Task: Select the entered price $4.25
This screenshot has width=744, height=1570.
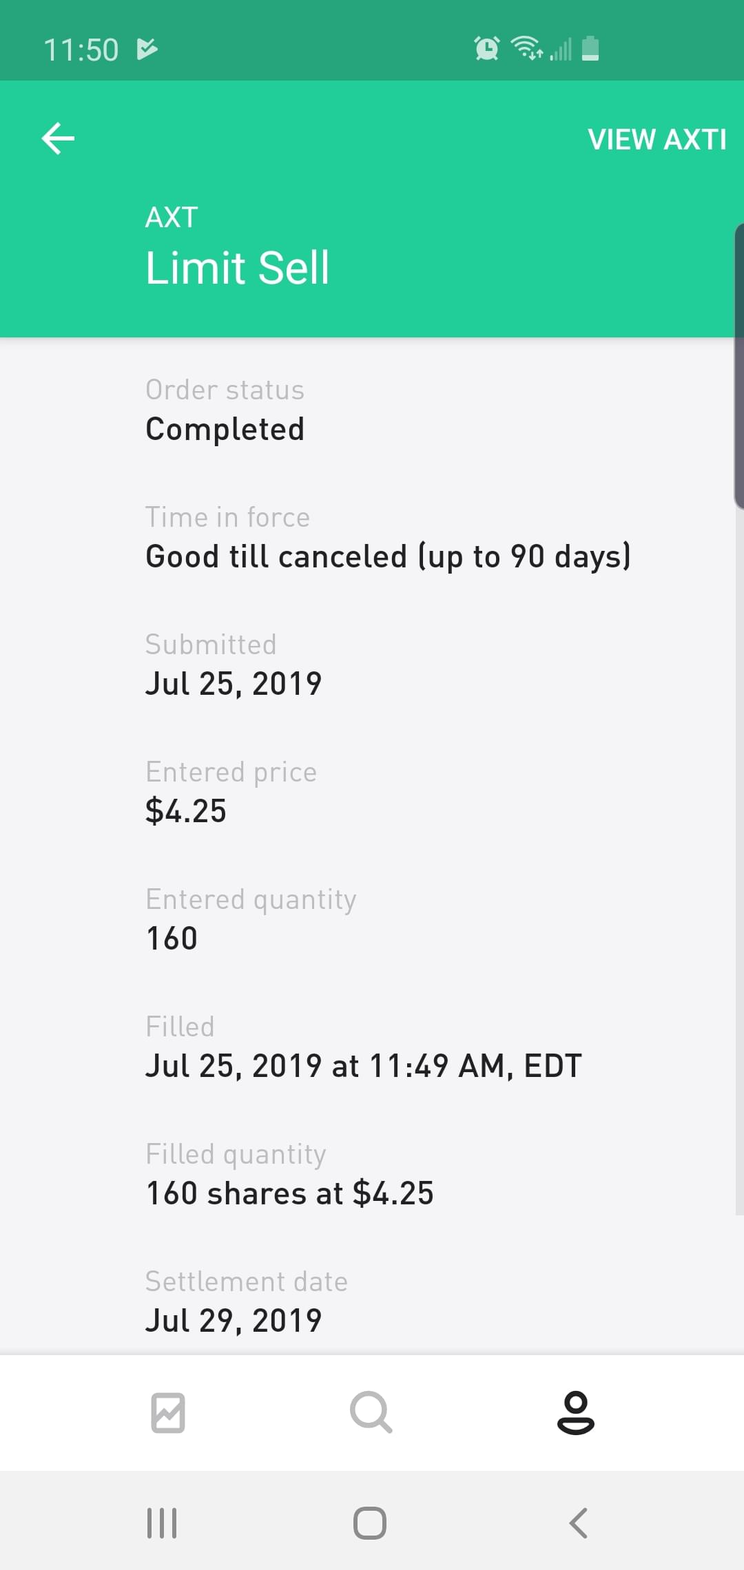Action: (186, 811)
